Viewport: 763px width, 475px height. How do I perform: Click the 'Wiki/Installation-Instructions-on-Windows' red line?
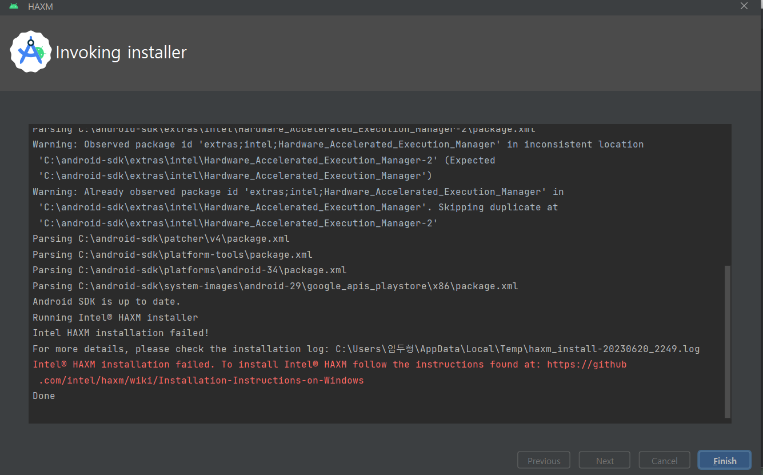coord(201,380)
